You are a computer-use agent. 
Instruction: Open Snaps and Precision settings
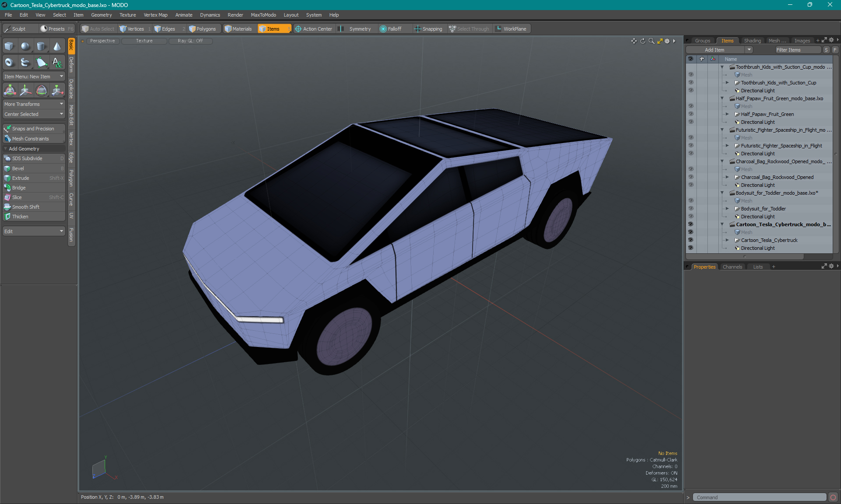34,129
